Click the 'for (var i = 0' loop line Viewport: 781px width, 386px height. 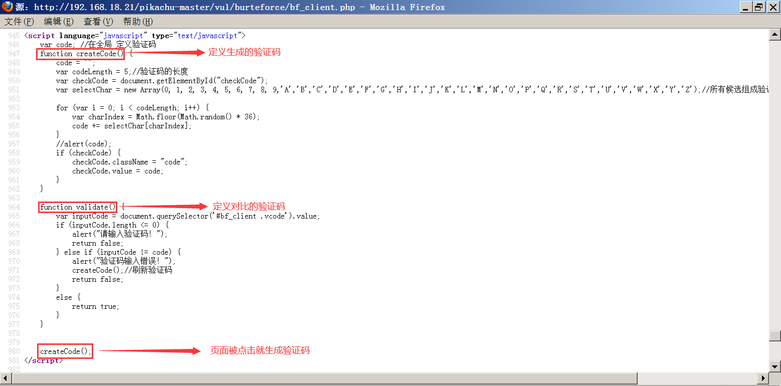[132, 108]
